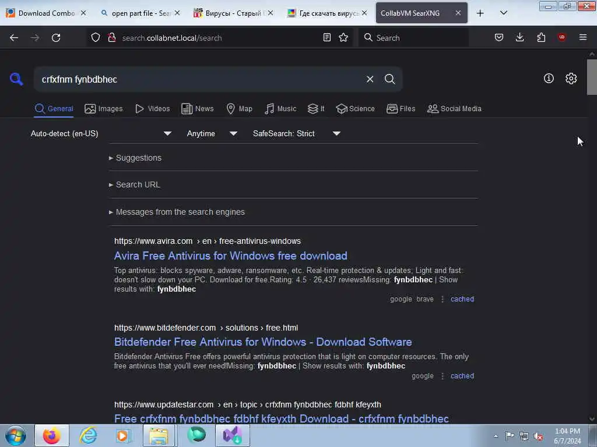Screen dimensions: 597x447
Task: Open the Action Center flag icon
Action: [x=510, y=436]
